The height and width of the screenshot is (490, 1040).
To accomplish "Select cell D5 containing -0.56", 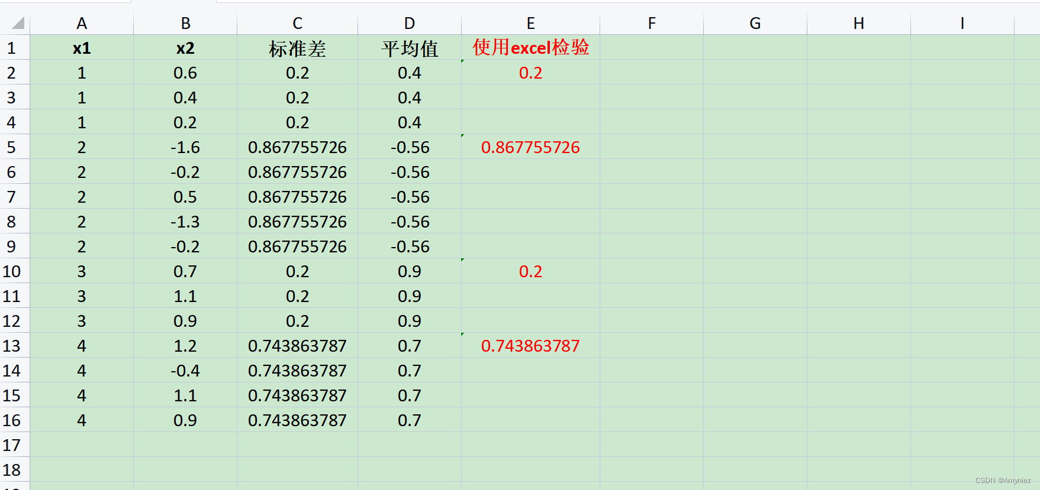I will [x=410, y=147].
